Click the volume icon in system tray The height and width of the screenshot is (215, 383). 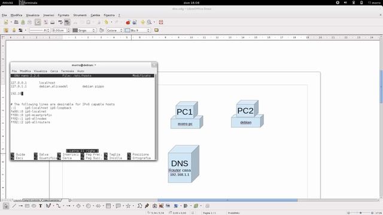tap(345, 2)
